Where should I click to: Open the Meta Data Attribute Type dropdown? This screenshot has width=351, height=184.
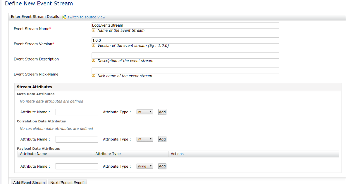pos(144,112)
